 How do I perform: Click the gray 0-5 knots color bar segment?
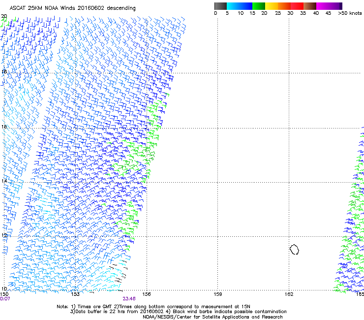[x=220, y=6]
